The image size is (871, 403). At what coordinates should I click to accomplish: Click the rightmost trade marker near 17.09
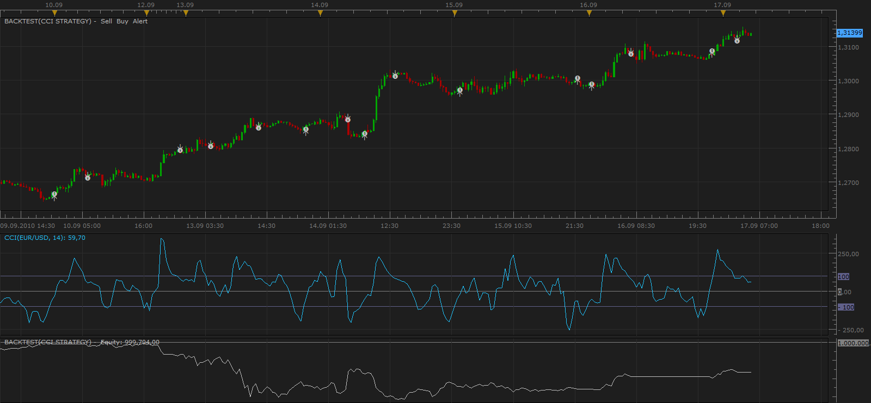pos(737,40)
